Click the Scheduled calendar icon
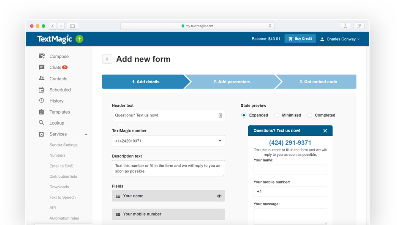This screenshot has width=397, height=225. [x=41, y=89]
